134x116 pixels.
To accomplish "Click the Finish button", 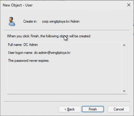I will tap(93, 109).
